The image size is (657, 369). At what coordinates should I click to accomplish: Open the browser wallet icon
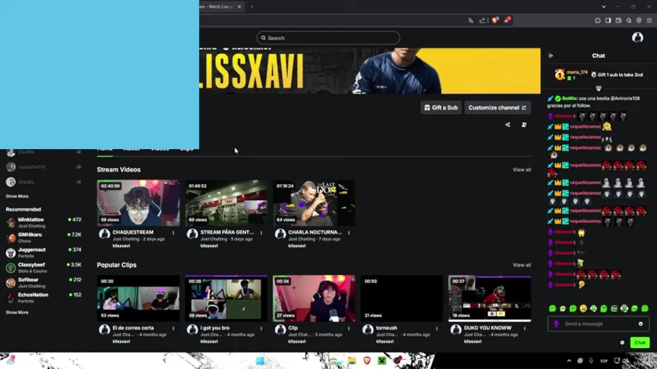[x=619, y=20]
